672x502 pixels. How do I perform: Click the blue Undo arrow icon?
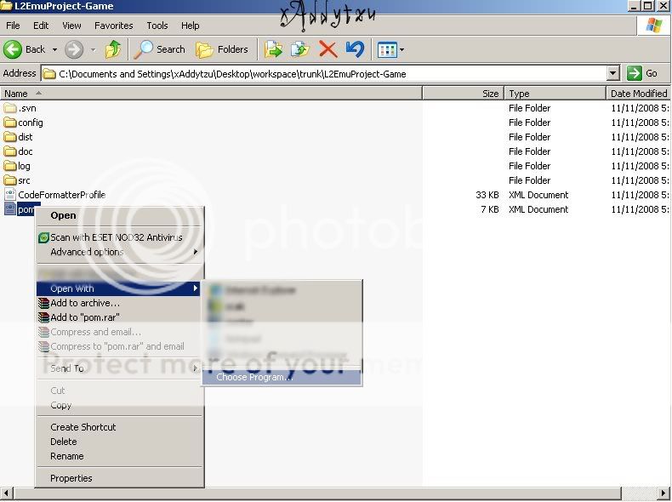[355, 49]
